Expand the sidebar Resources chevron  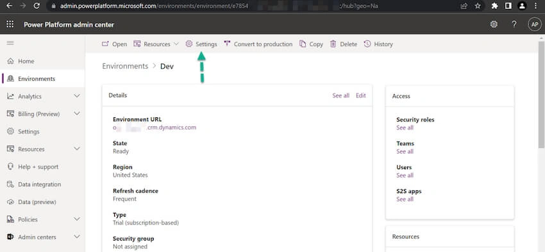[x=77, y=149]
